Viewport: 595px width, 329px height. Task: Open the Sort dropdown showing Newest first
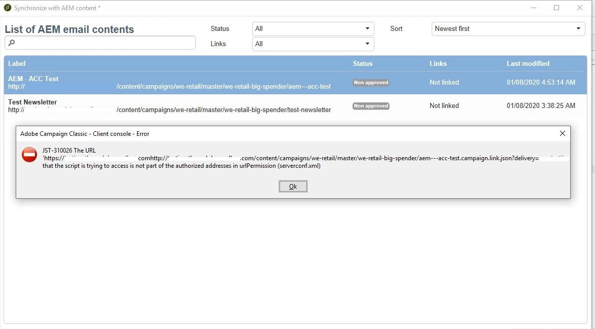click(x=508, y=29)
